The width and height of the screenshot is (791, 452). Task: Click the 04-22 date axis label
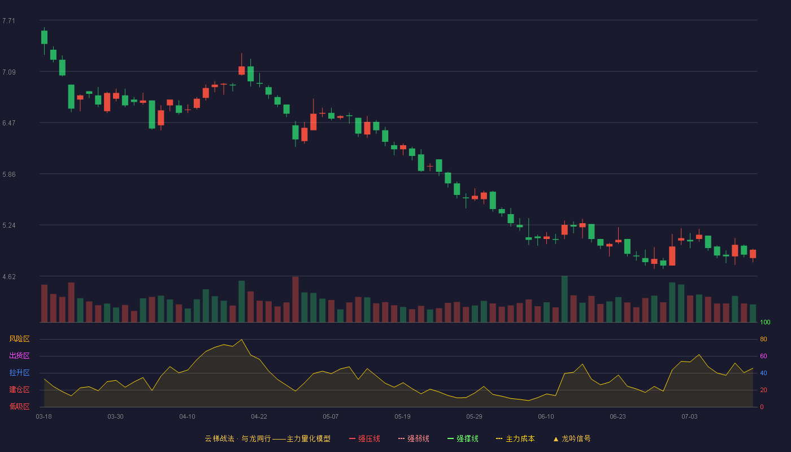259,416
